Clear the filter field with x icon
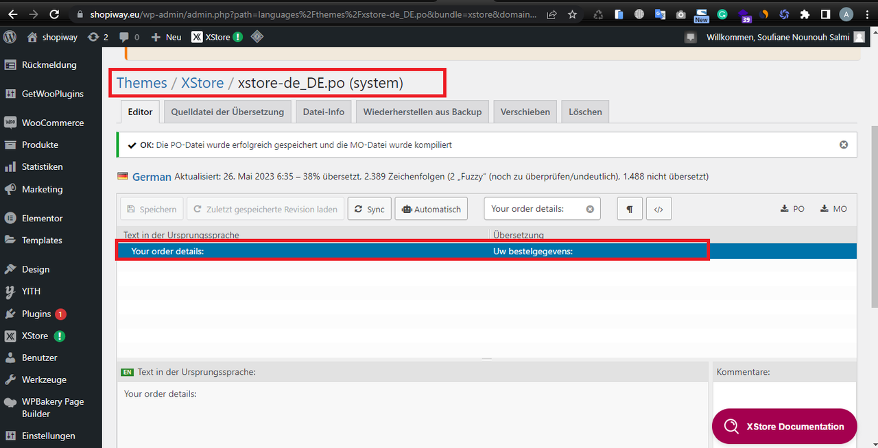878x448 pixels. (x=590, y=209)
